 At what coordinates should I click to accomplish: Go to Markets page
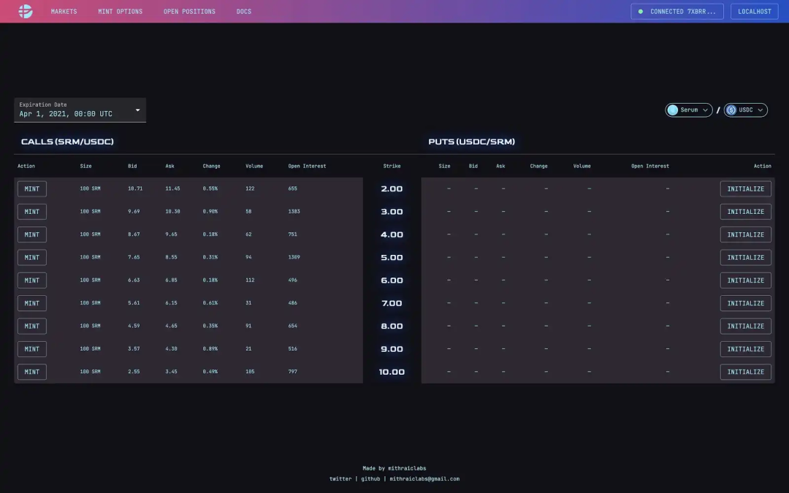64,11
